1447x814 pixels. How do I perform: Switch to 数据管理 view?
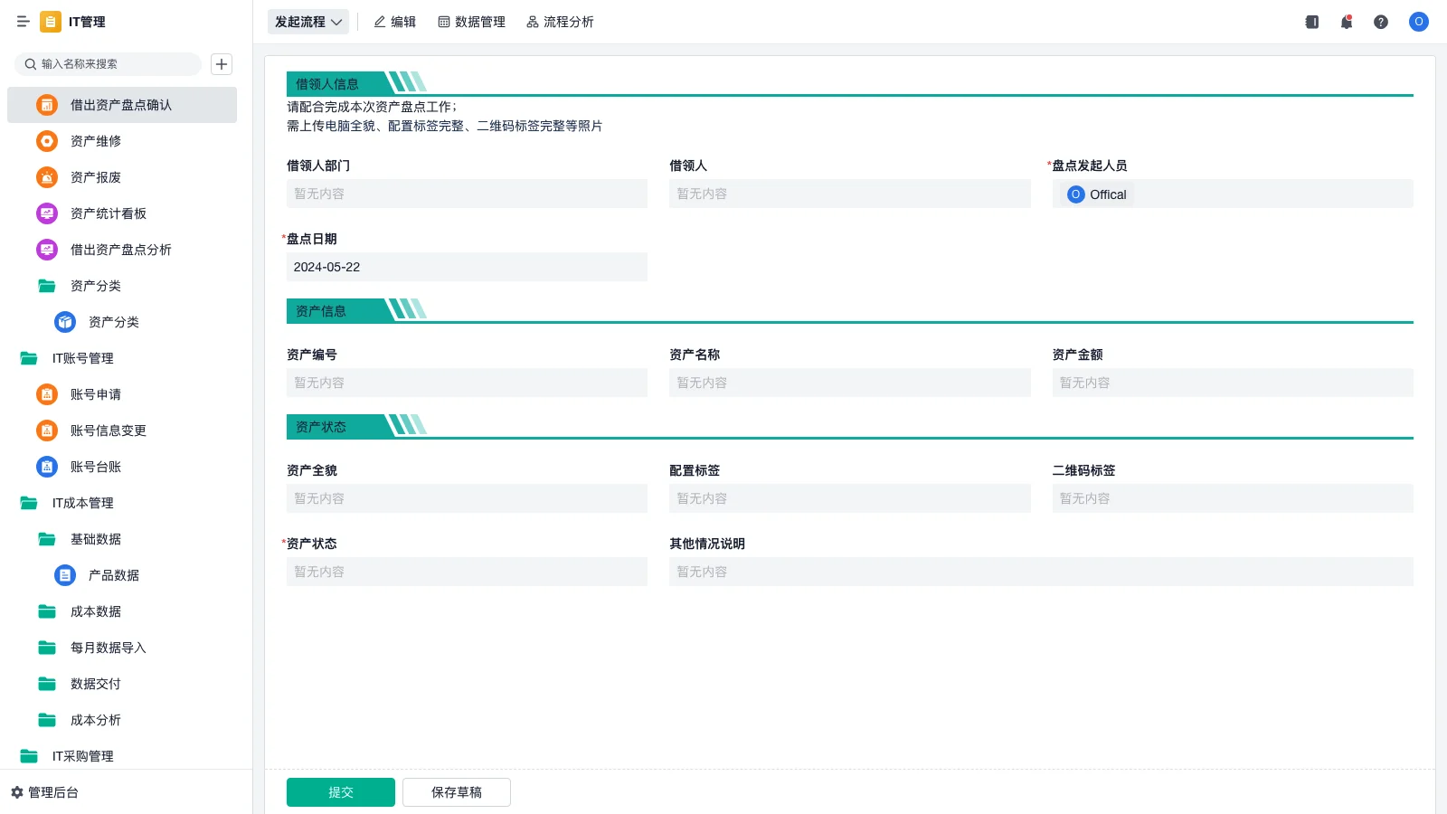(x=472, y=22)
